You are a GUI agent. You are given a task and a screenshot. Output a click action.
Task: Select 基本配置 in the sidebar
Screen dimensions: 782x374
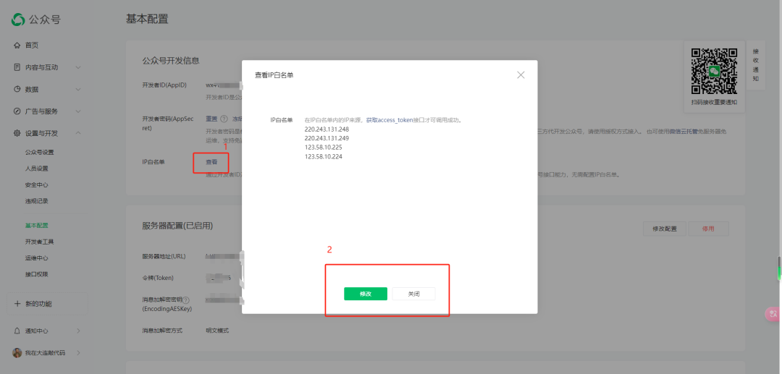(36, 226)
